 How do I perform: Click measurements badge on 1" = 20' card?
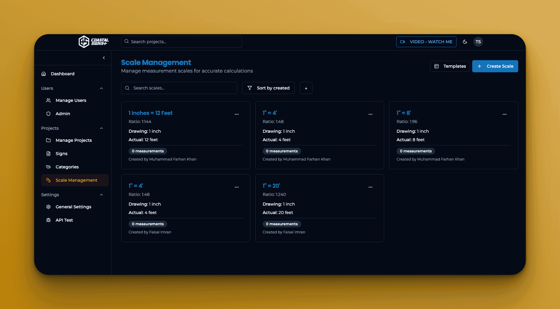click(x=282, y=224)
